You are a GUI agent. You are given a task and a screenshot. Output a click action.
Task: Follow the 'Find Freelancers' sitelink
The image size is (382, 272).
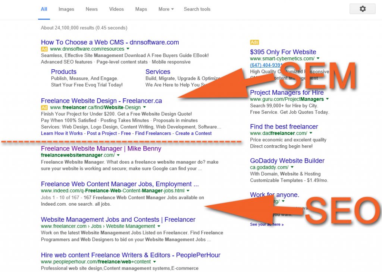click(x=153, y=133)
